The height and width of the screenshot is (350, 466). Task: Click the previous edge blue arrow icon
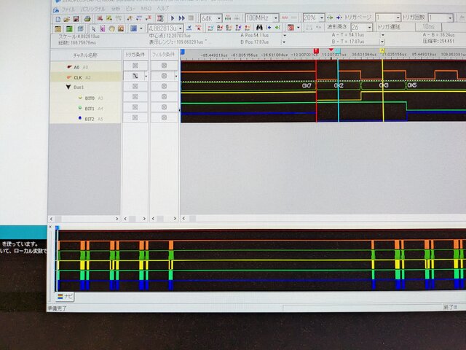(x=269, y=28)
